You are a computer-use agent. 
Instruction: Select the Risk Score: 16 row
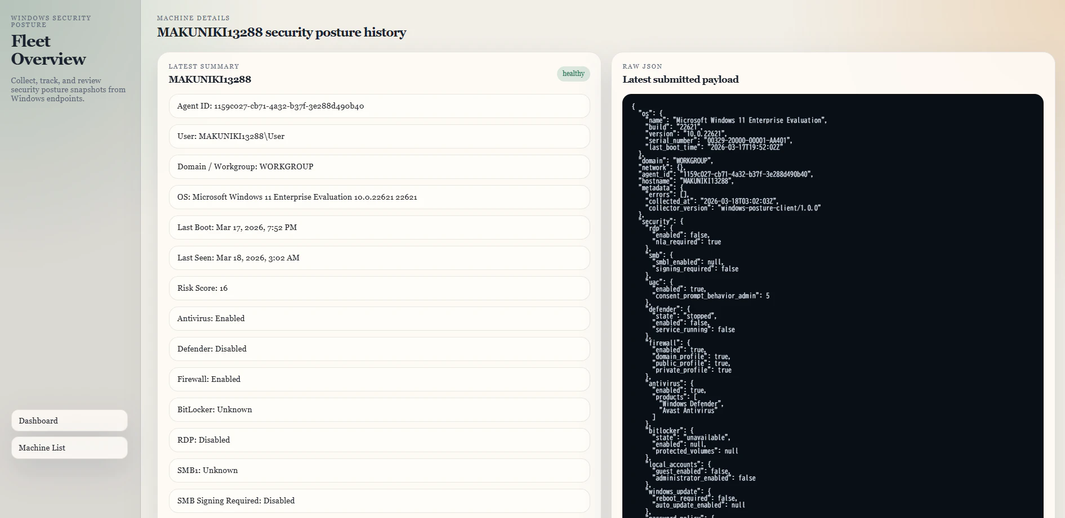tap(379, 289)
